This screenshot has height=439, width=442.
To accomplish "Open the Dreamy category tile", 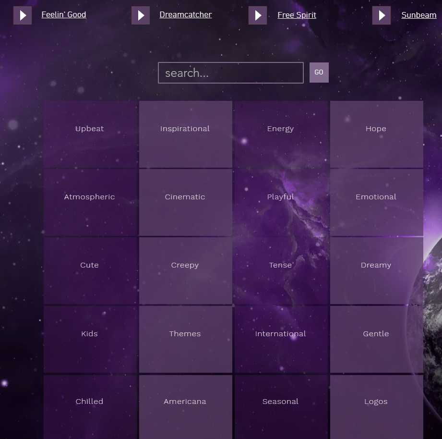I will pyautogui.click(x=377, y=271).
